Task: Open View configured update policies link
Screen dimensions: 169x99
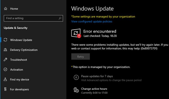Action: (92, 21)
